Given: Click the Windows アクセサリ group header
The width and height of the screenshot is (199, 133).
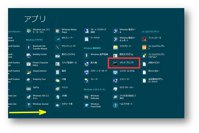Looking at the screenshot, I should (x=34, y=40).
